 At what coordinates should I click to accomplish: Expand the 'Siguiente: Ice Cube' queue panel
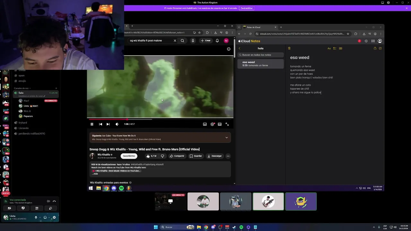pyautogui.click(x=226, y=138)
